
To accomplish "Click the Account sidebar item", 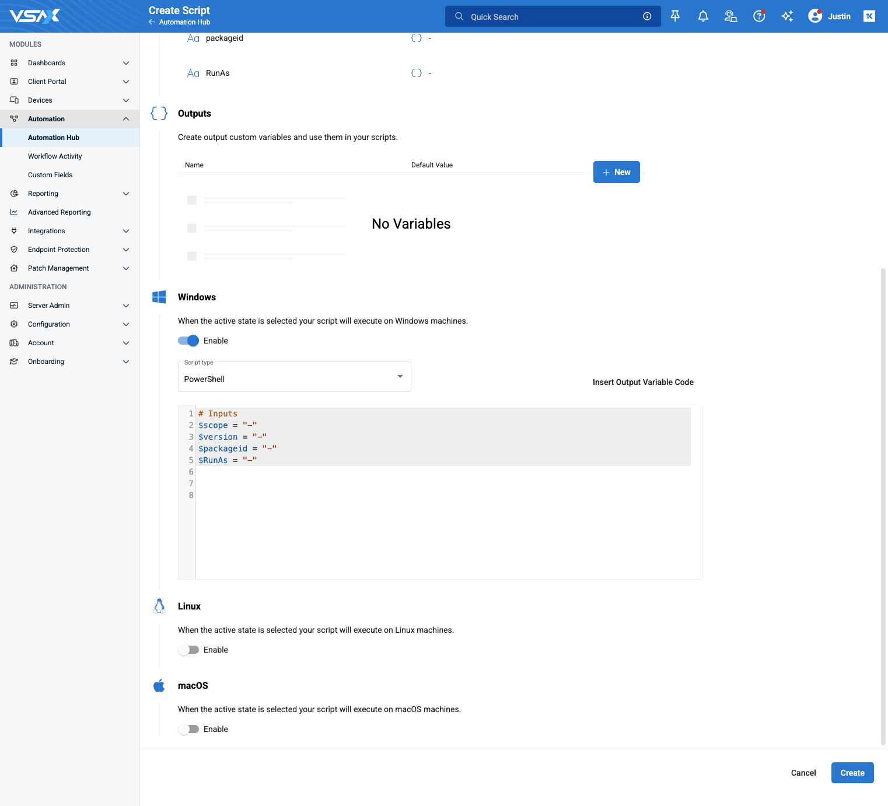I will (x=70, y=343).
